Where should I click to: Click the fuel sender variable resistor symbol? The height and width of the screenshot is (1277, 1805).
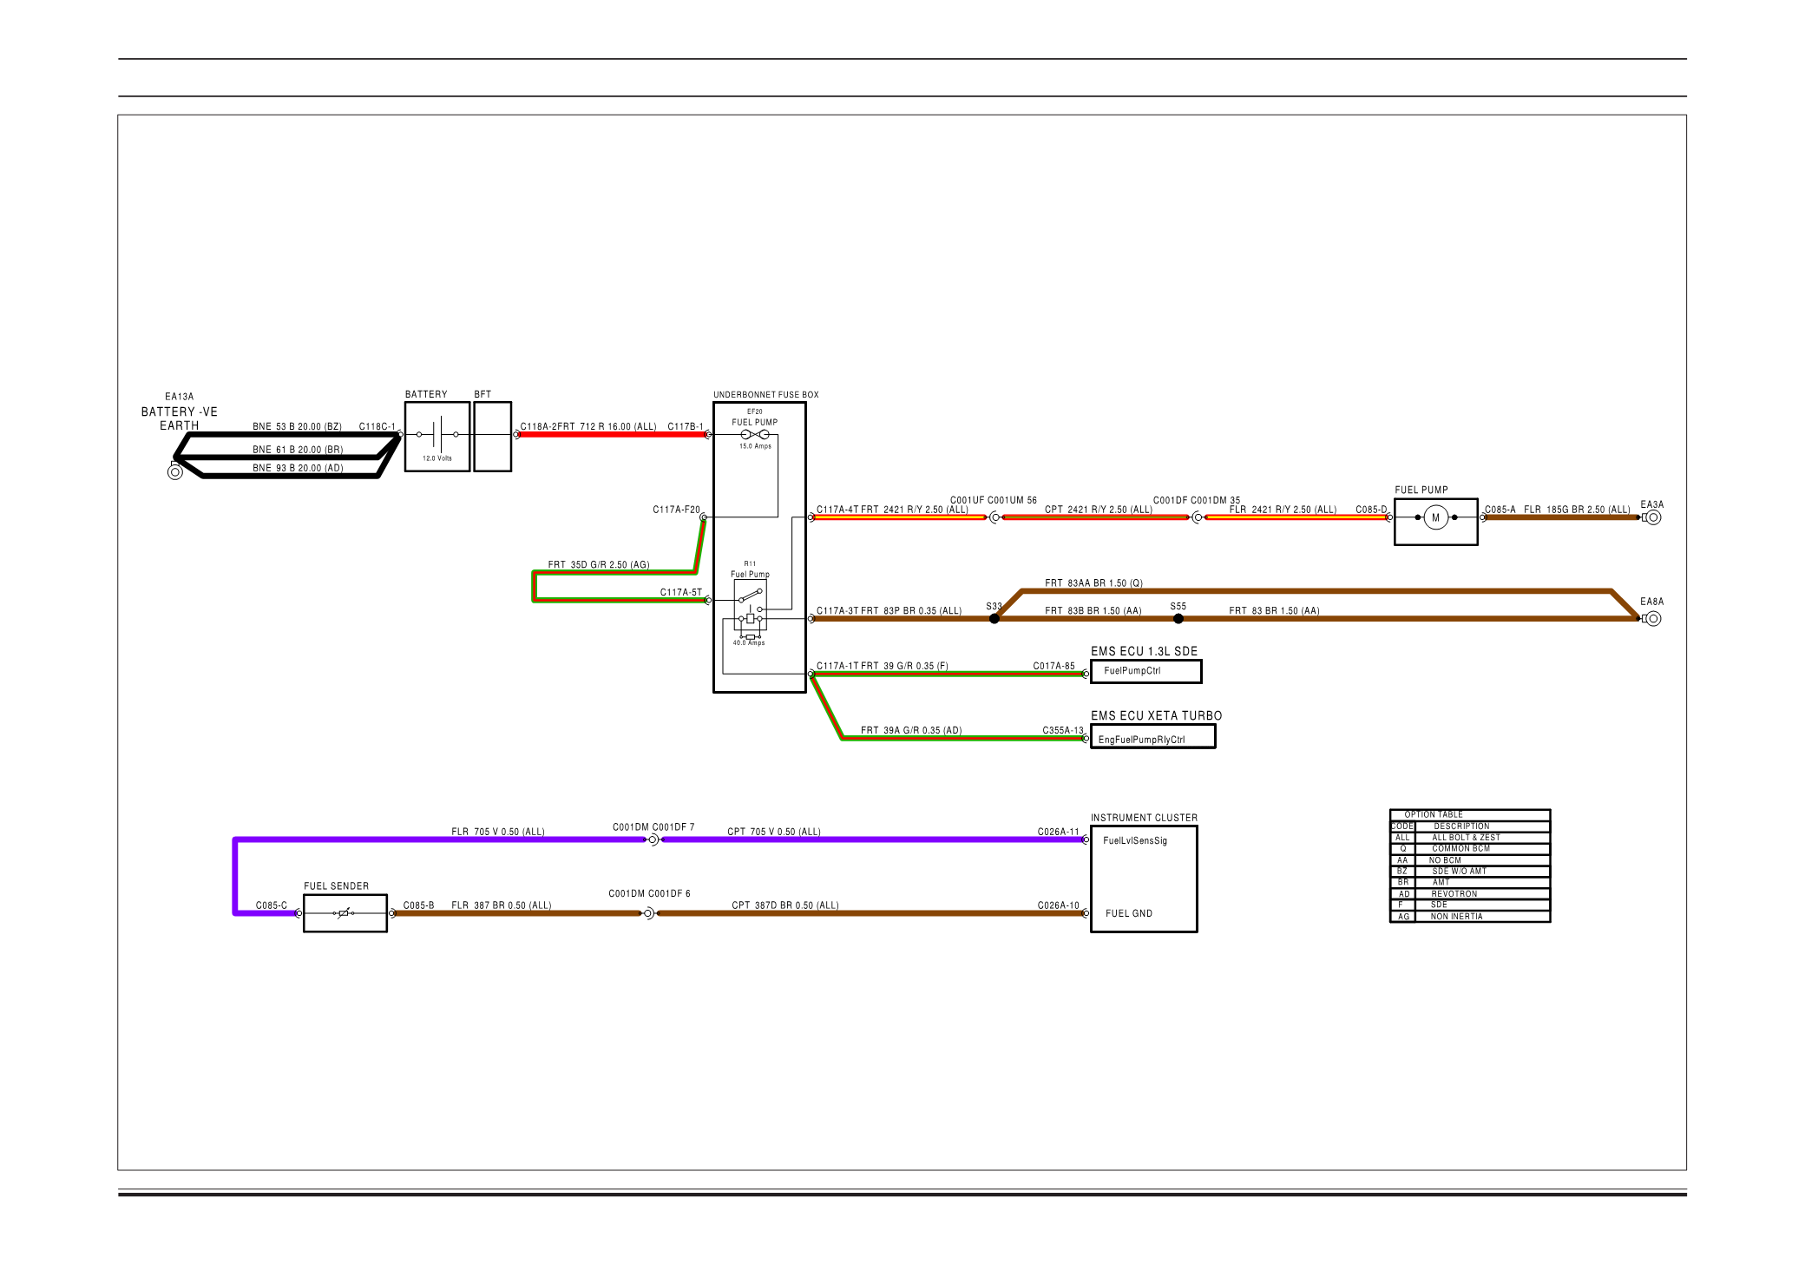[345, 913]
